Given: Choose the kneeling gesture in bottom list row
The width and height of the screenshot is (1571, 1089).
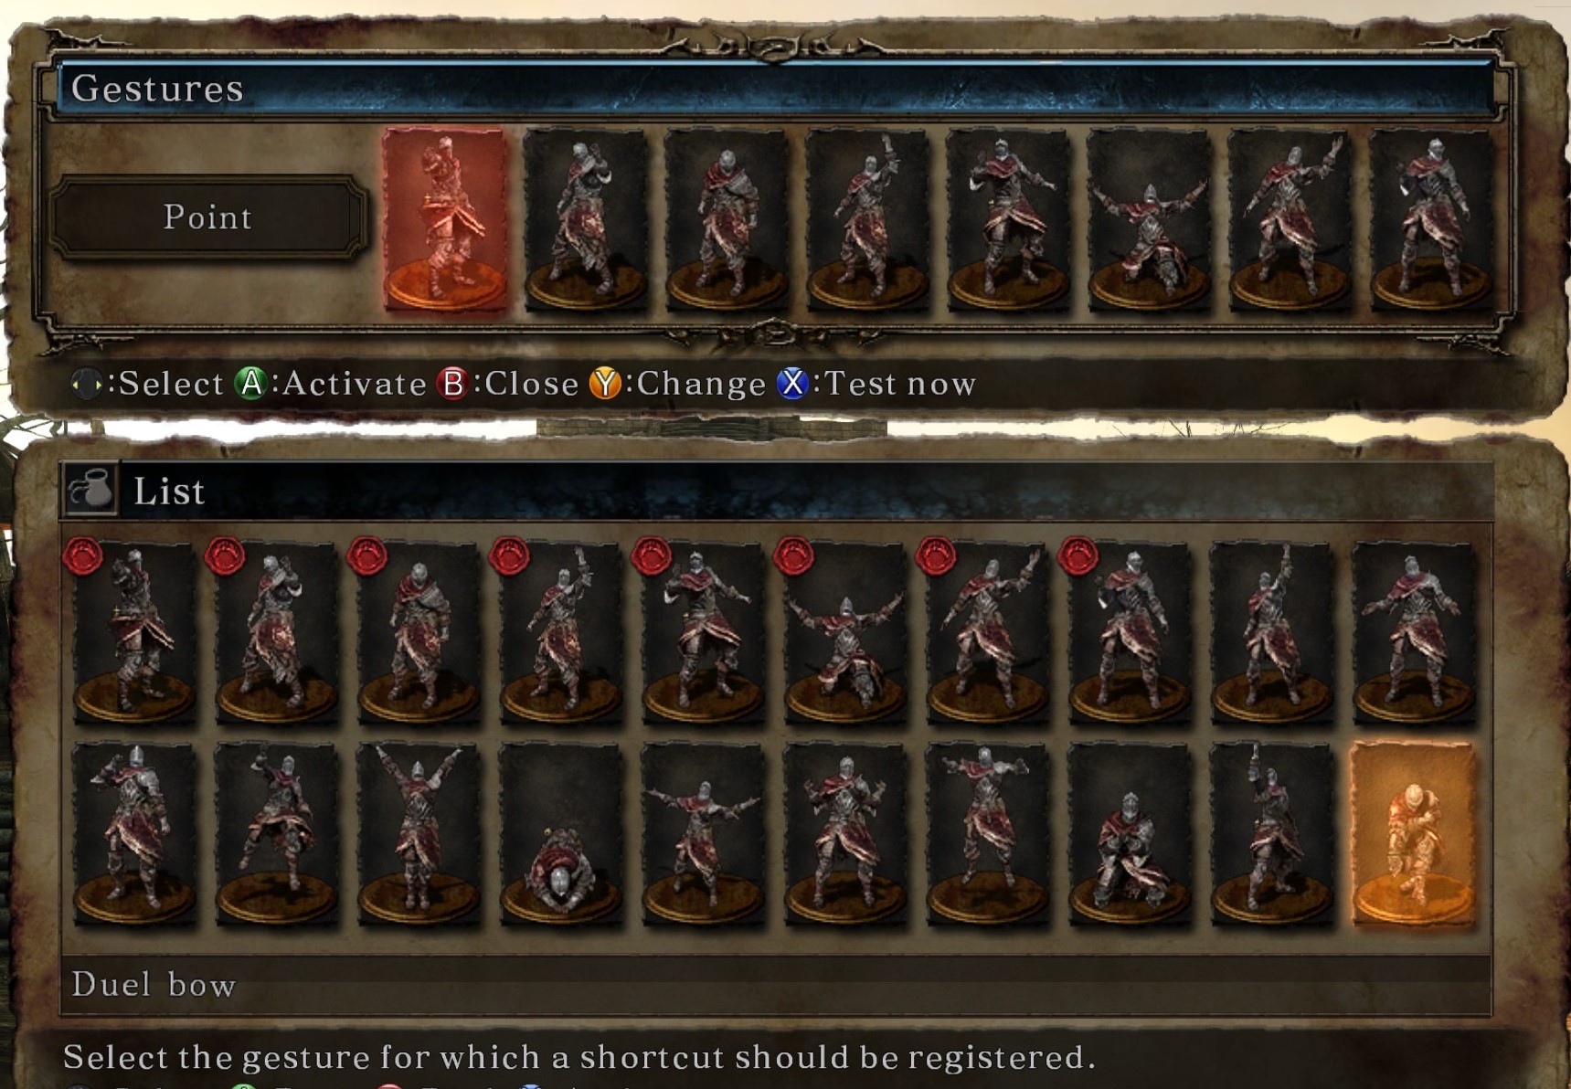Looking at the screenshot, I should pos(1130,834).
